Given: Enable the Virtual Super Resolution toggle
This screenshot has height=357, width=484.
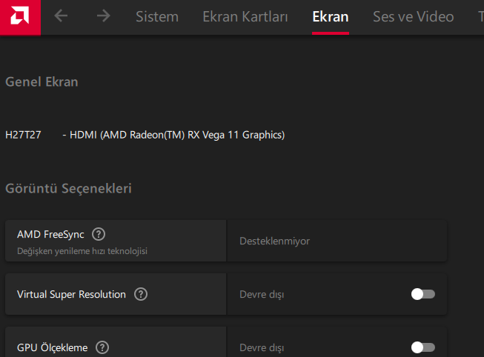Looking at the screenshot, I should [x=423, y=294].
